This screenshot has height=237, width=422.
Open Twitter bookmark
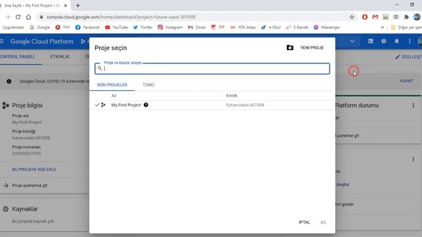(142, 28)
